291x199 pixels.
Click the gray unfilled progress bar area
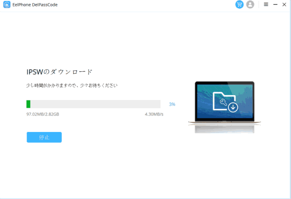coord(96,104)
